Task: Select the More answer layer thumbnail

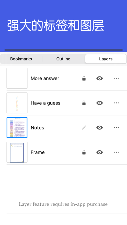Action: (17, 78)
